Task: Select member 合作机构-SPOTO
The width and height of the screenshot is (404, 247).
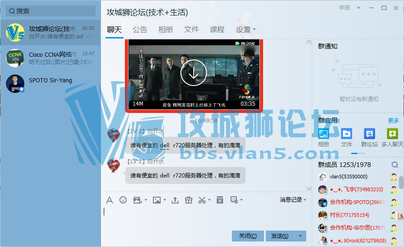Action: (358, 202)
